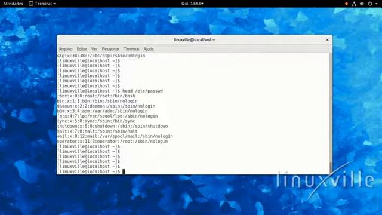Click the operator:x:11:0 line
This screenshot has width=382, height=215.
click(112, 142)
